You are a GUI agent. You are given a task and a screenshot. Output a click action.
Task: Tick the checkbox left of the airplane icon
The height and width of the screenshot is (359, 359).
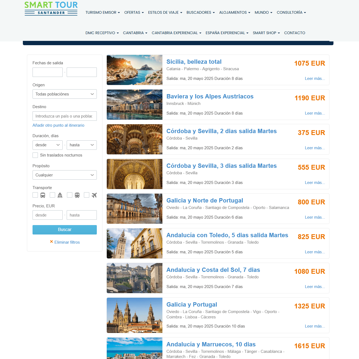coord(87,195)
